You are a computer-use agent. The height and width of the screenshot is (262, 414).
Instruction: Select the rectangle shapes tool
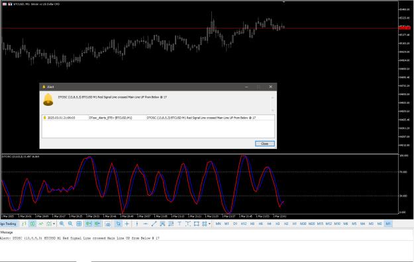pyautogui.click(x=196, y=224)
